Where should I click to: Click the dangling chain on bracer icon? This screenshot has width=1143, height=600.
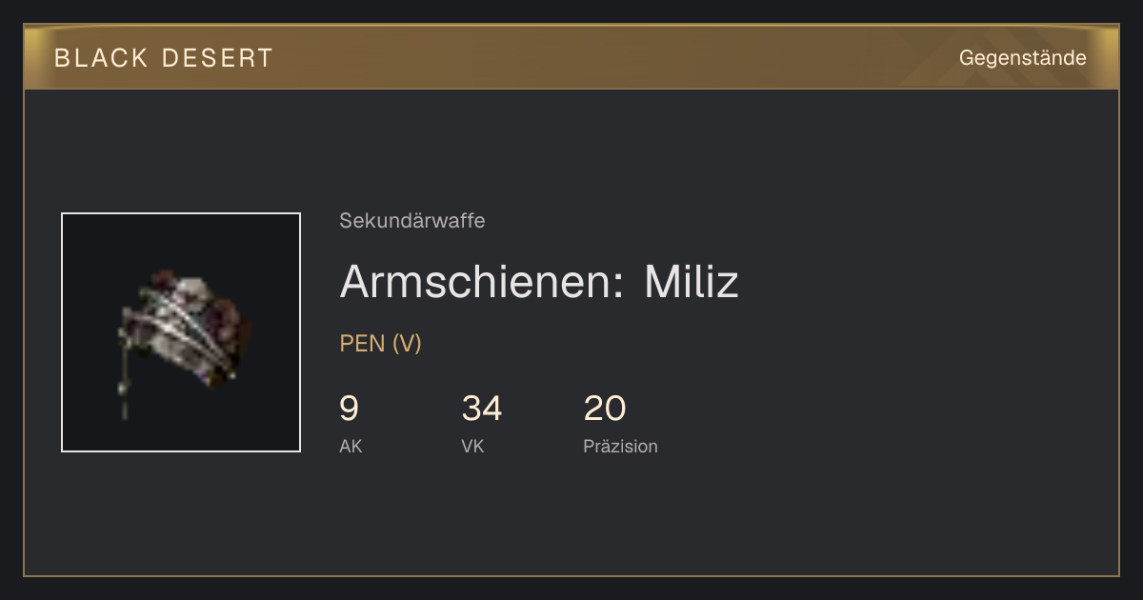click(x=123, y=379)
